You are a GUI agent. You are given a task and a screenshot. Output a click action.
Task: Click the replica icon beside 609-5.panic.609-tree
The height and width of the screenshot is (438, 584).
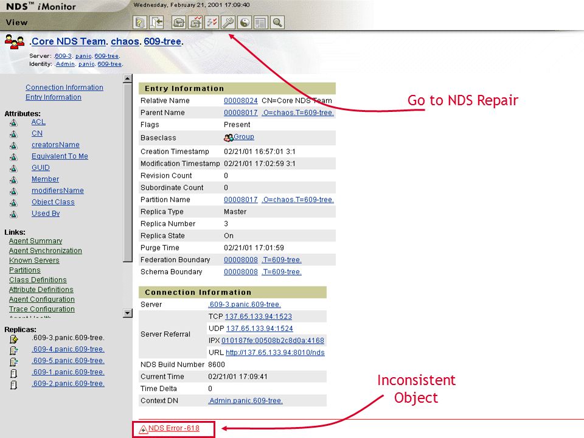tap(14, 361)
